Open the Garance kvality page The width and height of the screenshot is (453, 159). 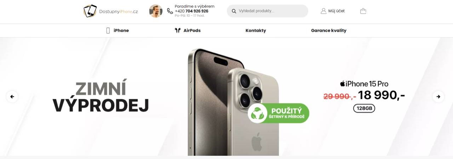329,31
